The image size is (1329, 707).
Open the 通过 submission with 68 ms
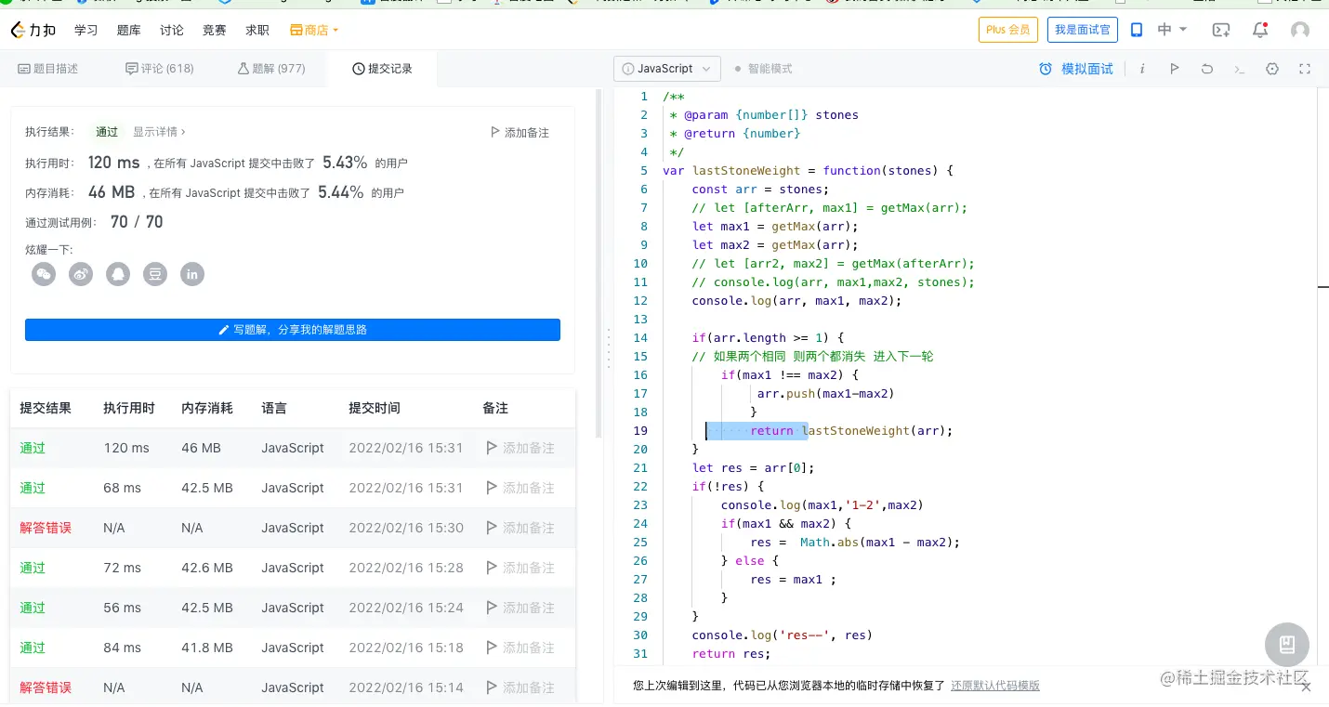pyautogui.click(x=33, y=488)
